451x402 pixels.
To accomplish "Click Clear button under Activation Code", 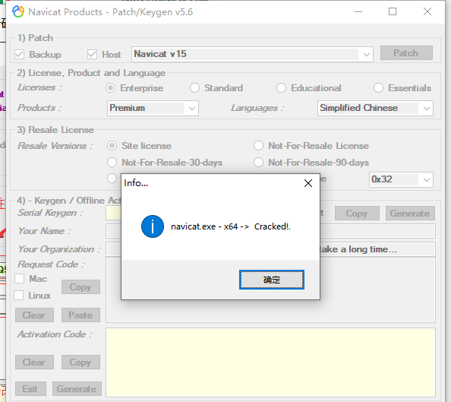I will tap(34, 362).
